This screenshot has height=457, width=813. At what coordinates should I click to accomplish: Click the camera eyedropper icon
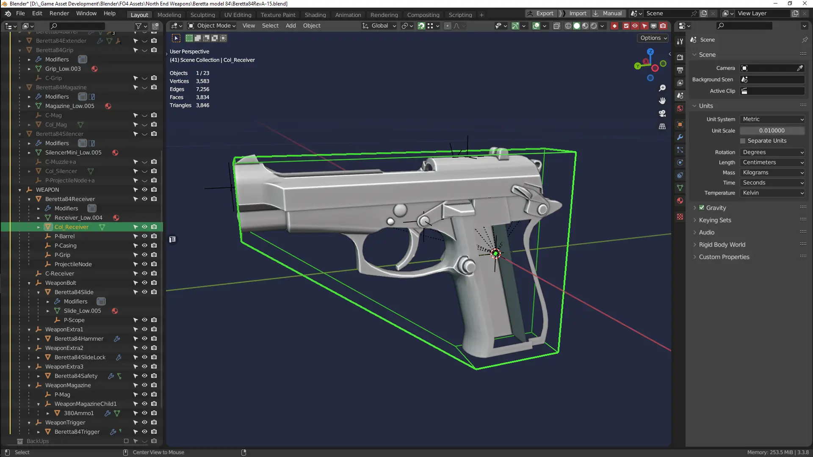point(800,68)
